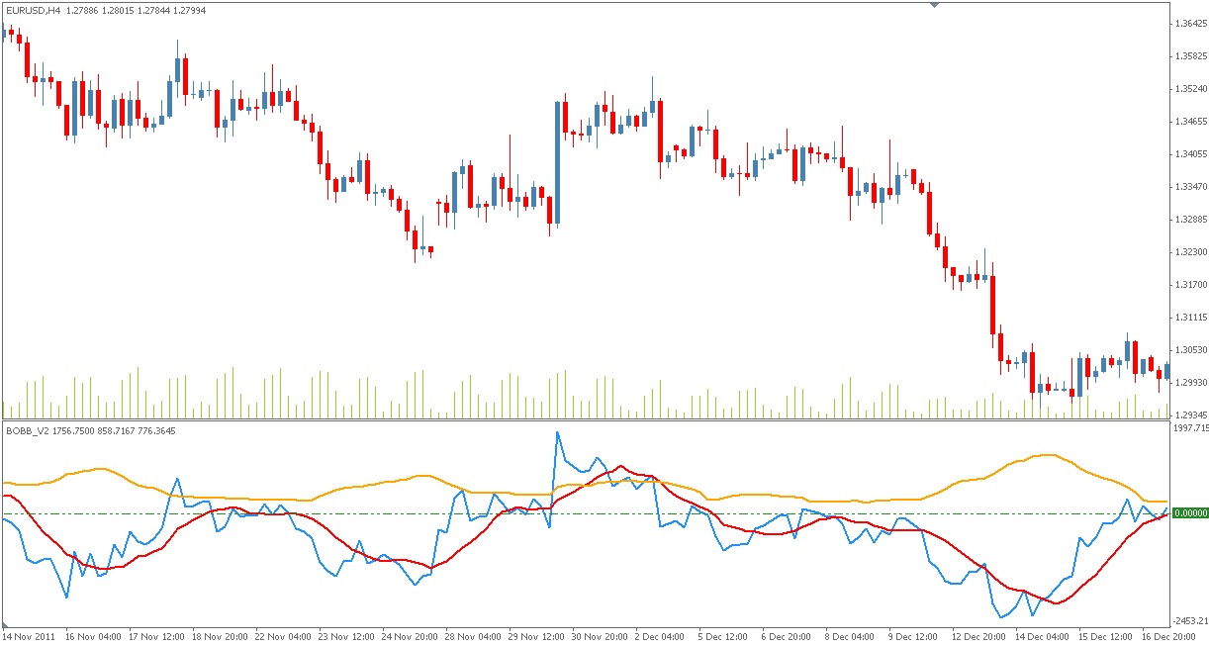1209x645 pixels.
Task: Click the 1.34655 price axis label
Action: [1190, 121]
